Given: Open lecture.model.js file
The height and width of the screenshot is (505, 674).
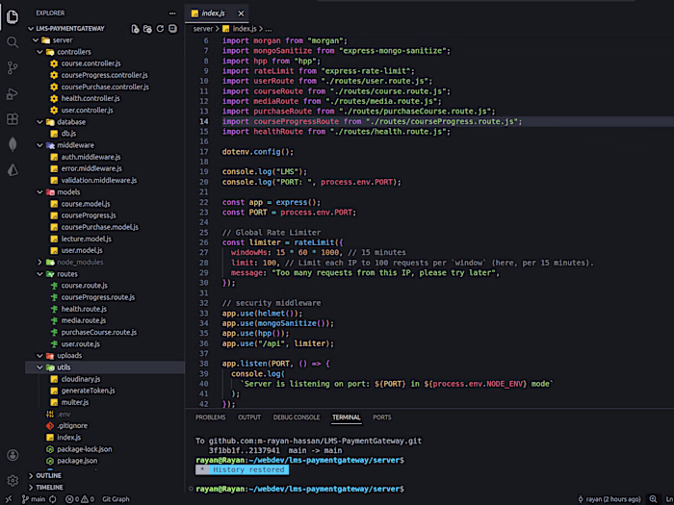Looking at the screenshot, I should pos(86,239).
